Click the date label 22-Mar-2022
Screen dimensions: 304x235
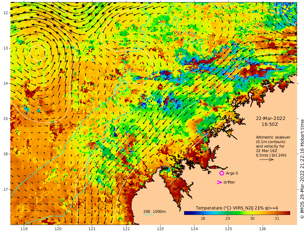[270, 119]
